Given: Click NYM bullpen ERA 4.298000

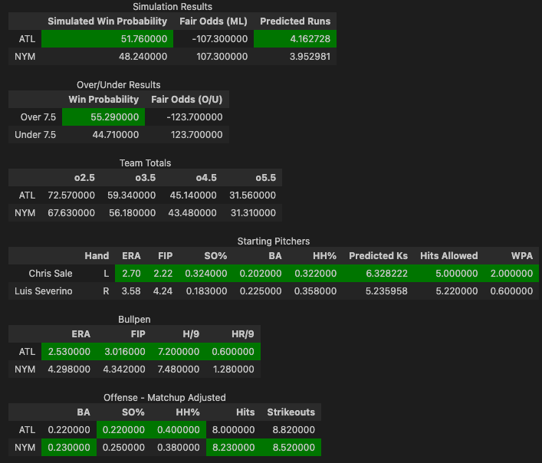Looking at the screenshot, I should point(69,369).
